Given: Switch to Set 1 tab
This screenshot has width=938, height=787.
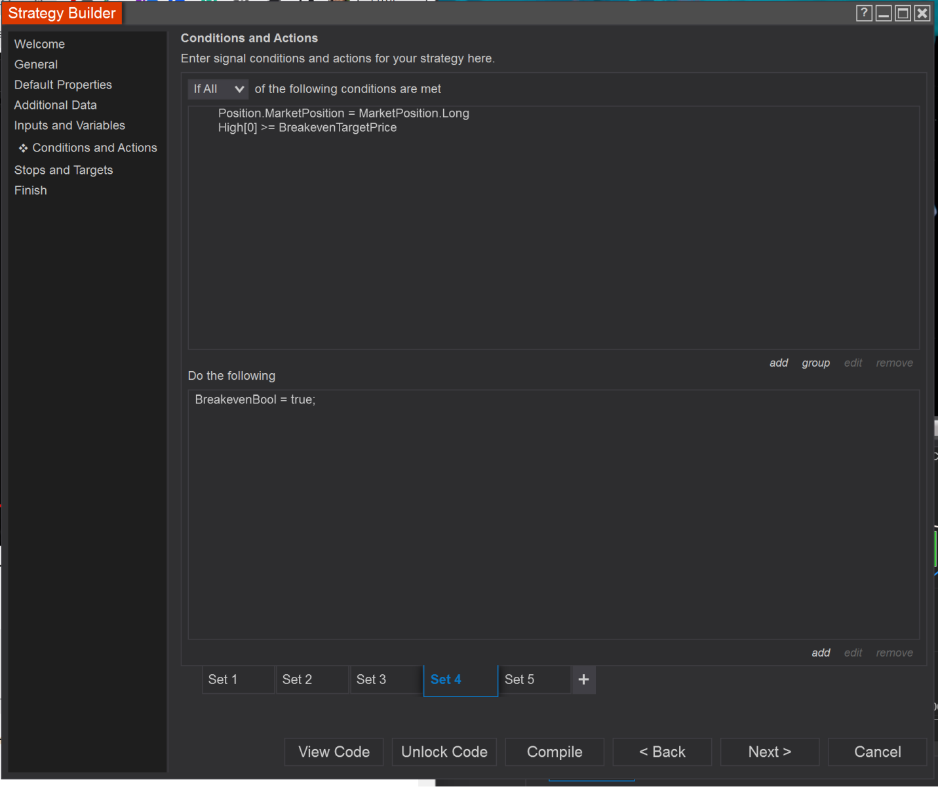Looking at the screenshot, I should click(x=238, y=679).
